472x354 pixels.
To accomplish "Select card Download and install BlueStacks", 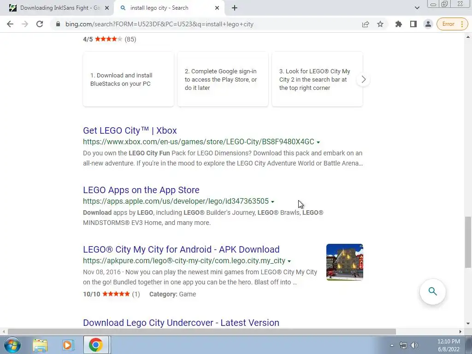I will click(x=128, y=79).
